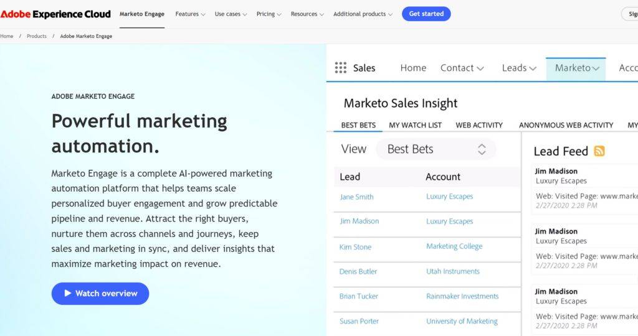Open the Sales app launcher grid icon
This screenshot has height=336, width=638.
pos(341,68)
